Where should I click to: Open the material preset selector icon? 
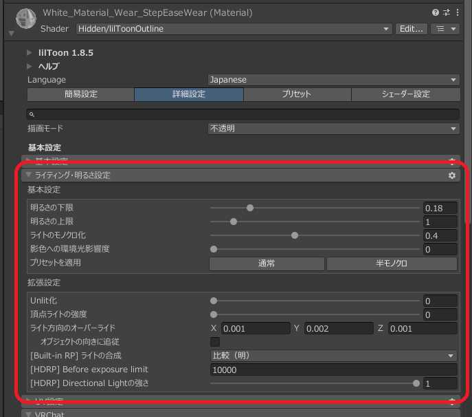[x=447, y=12]
